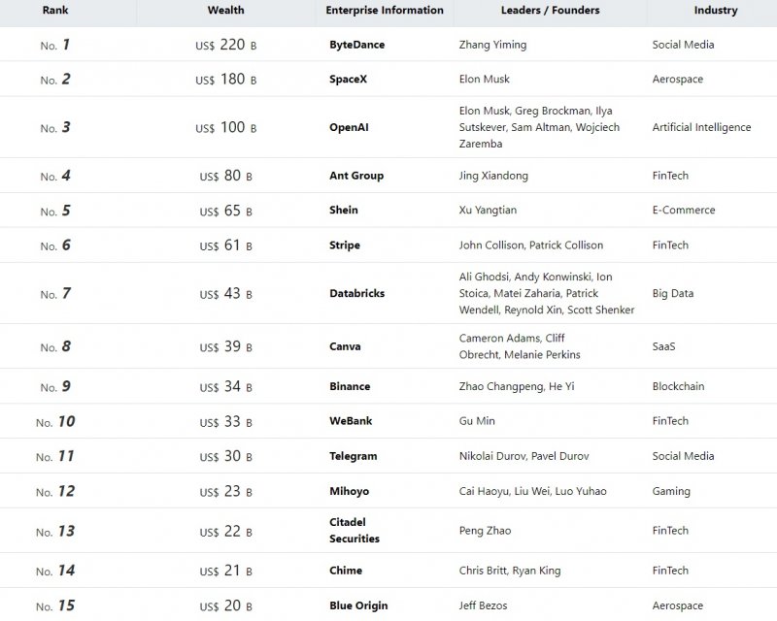777x621 pixels.
Task: Click the Blockchain industry label for Binance
Action: click(677, 386)
